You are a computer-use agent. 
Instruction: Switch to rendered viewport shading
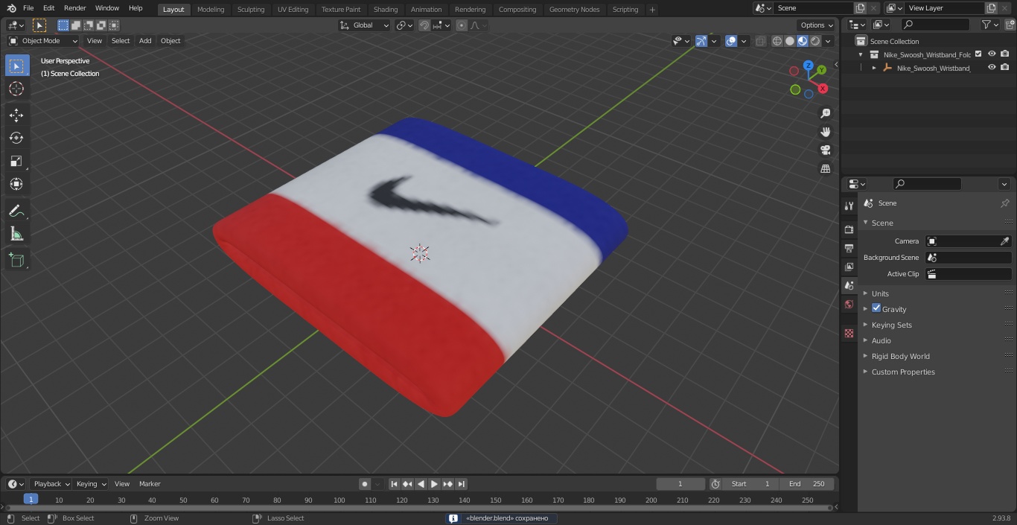pos(815,41)
